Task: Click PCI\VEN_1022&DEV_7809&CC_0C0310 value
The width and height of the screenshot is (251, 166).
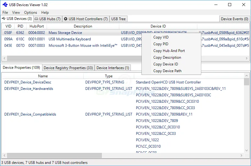Action: click(x=167, y=101)
